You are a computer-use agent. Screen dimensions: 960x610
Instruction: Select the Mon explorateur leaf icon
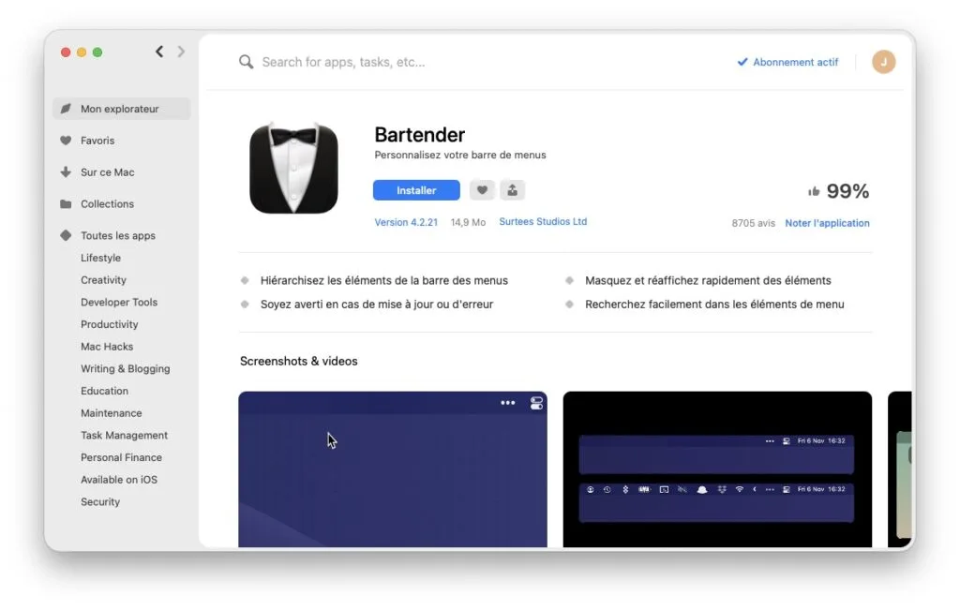[66, 109]
